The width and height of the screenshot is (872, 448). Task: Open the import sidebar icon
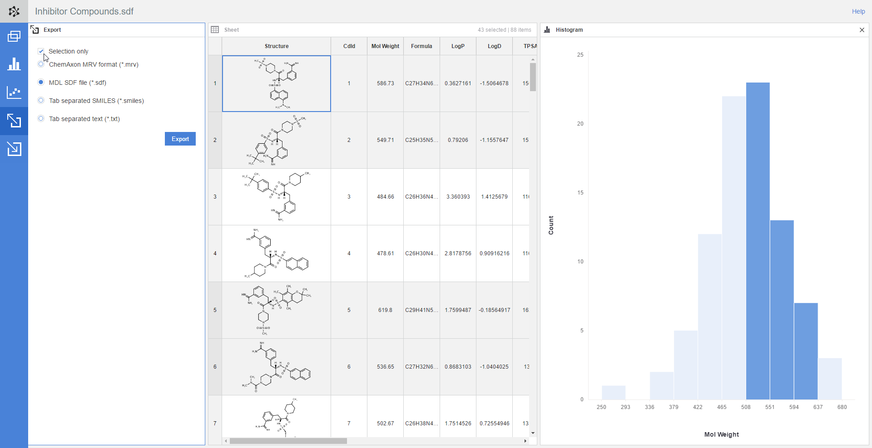14,149
